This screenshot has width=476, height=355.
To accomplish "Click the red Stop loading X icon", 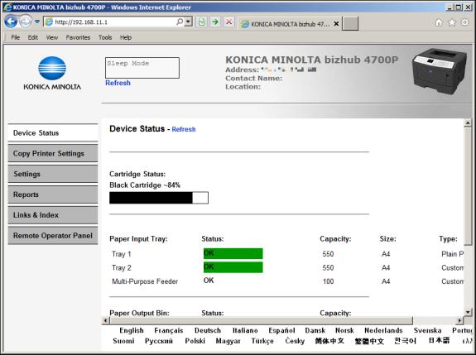I will 228,22.
